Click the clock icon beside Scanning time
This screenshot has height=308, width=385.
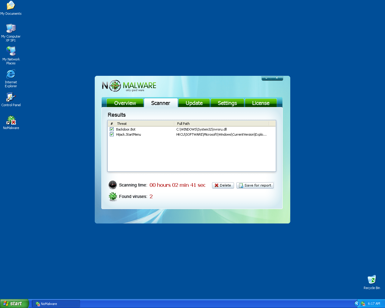[x=112, y=185]
